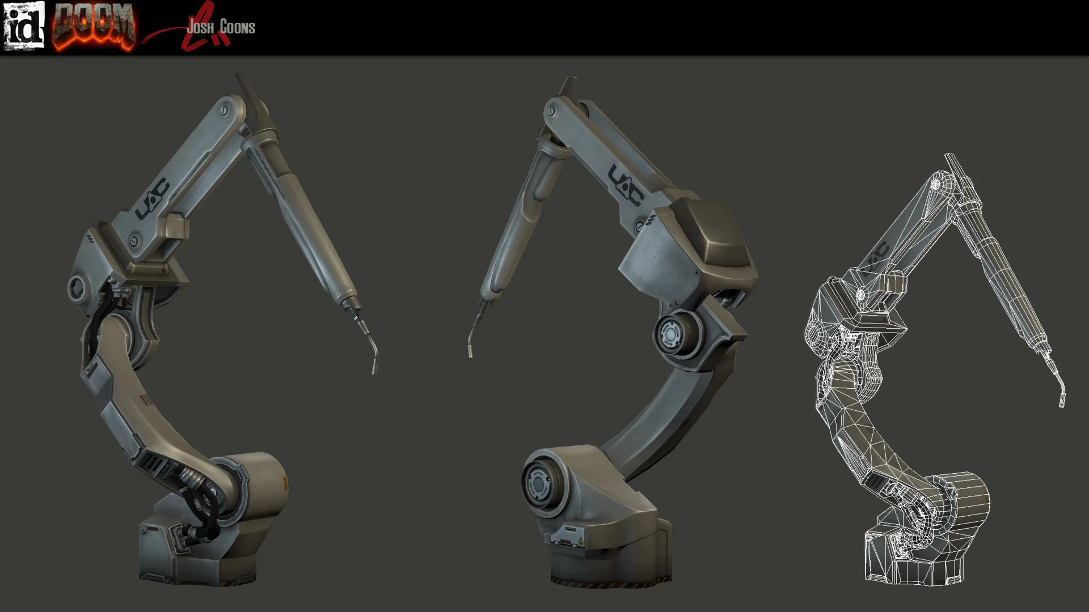1089x612 pixels.
Task: Click the circular elbow joint cap, middle arm
Action: [x=670, y=335]
